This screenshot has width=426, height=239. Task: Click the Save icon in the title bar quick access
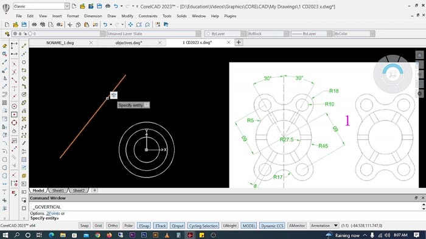pos(99,6)
